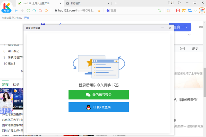Click the page vertical scrollbar thumb
The height and width of the screenshot is (137, 206).
tap(205, 82)
